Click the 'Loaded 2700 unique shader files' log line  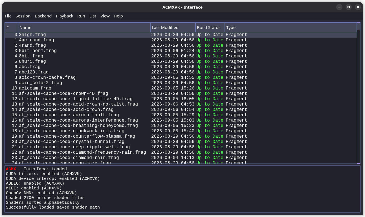coord(45,198)
